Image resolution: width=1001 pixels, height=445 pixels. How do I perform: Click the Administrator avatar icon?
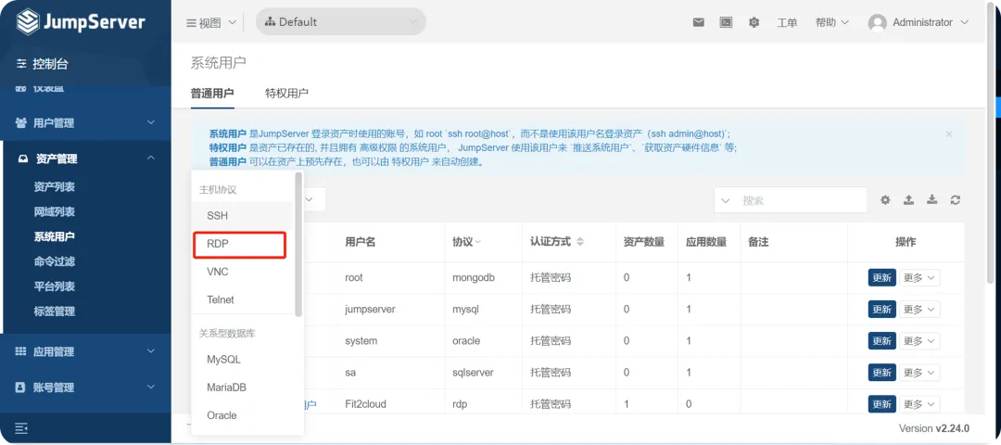coord(877,22)
